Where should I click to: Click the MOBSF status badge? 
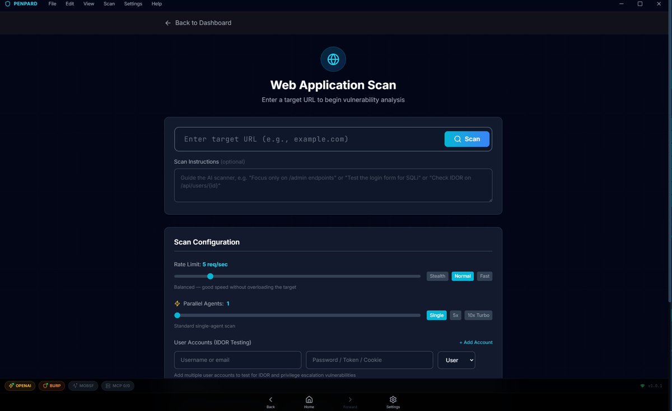point(83,386)
